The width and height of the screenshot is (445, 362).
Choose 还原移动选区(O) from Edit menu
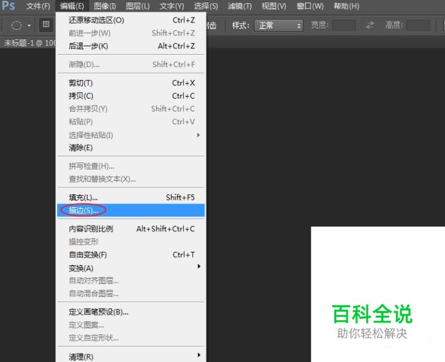(131, 20)
